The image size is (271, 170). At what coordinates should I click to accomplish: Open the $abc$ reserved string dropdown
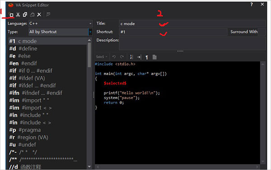point(102,57)
